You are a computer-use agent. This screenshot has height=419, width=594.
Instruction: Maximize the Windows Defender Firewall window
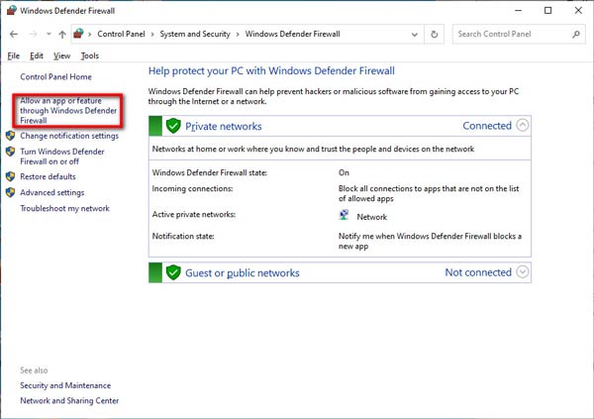pyautogui.click(x=547, y=11)
